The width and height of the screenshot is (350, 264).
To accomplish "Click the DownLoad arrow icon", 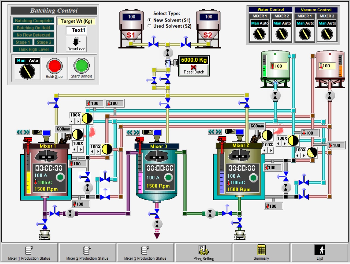I will tap(76, 42).
